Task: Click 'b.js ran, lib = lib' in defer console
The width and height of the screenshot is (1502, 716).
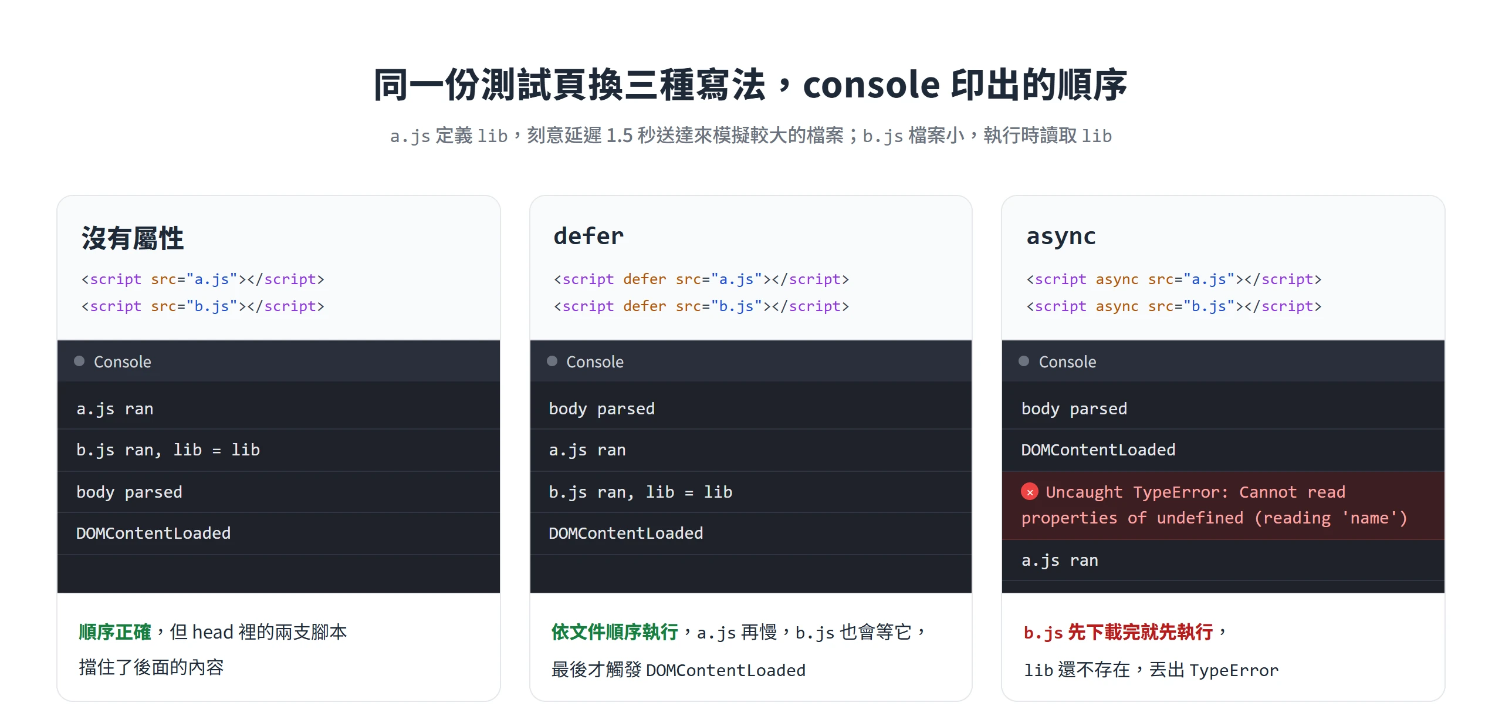Action: click(x=751, y=492)
